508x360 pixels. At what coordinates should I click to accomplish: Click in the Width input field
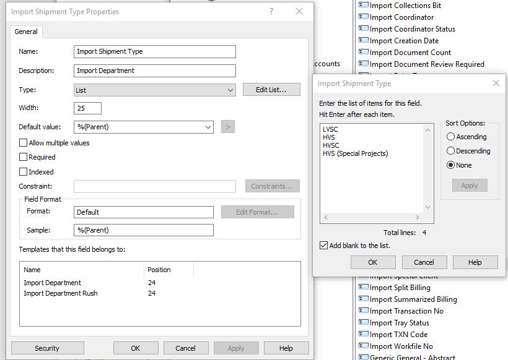[87, 108]
